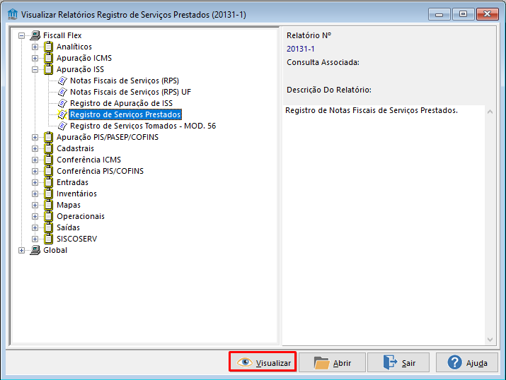
Task: Maximize the Visualizar Relatórios window
Action: tap(463, 14)
